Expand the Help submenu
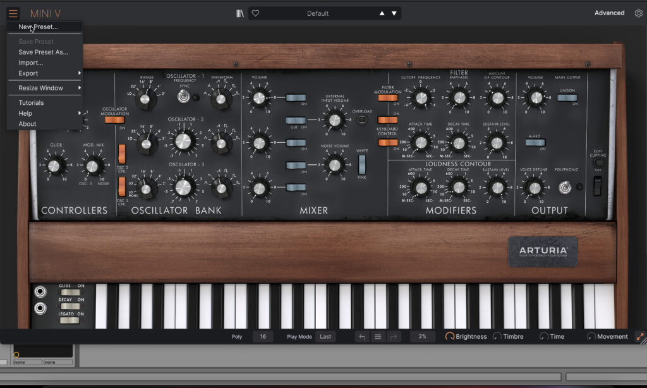647x388 pixels. pos(45,113)
